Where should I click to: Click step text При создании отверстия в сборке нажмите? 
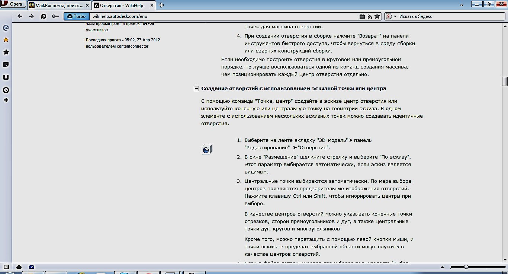329,44
